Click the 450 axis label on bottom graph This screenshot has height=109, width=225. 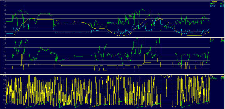(x=4, y=92)
